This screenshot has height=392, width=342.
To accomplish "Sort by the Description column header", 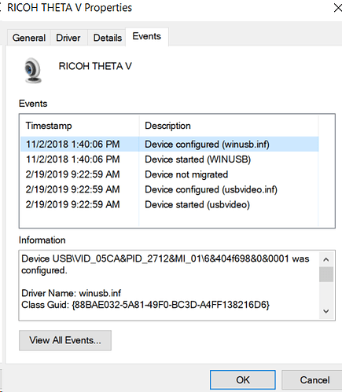I will [x=229, y=126].
